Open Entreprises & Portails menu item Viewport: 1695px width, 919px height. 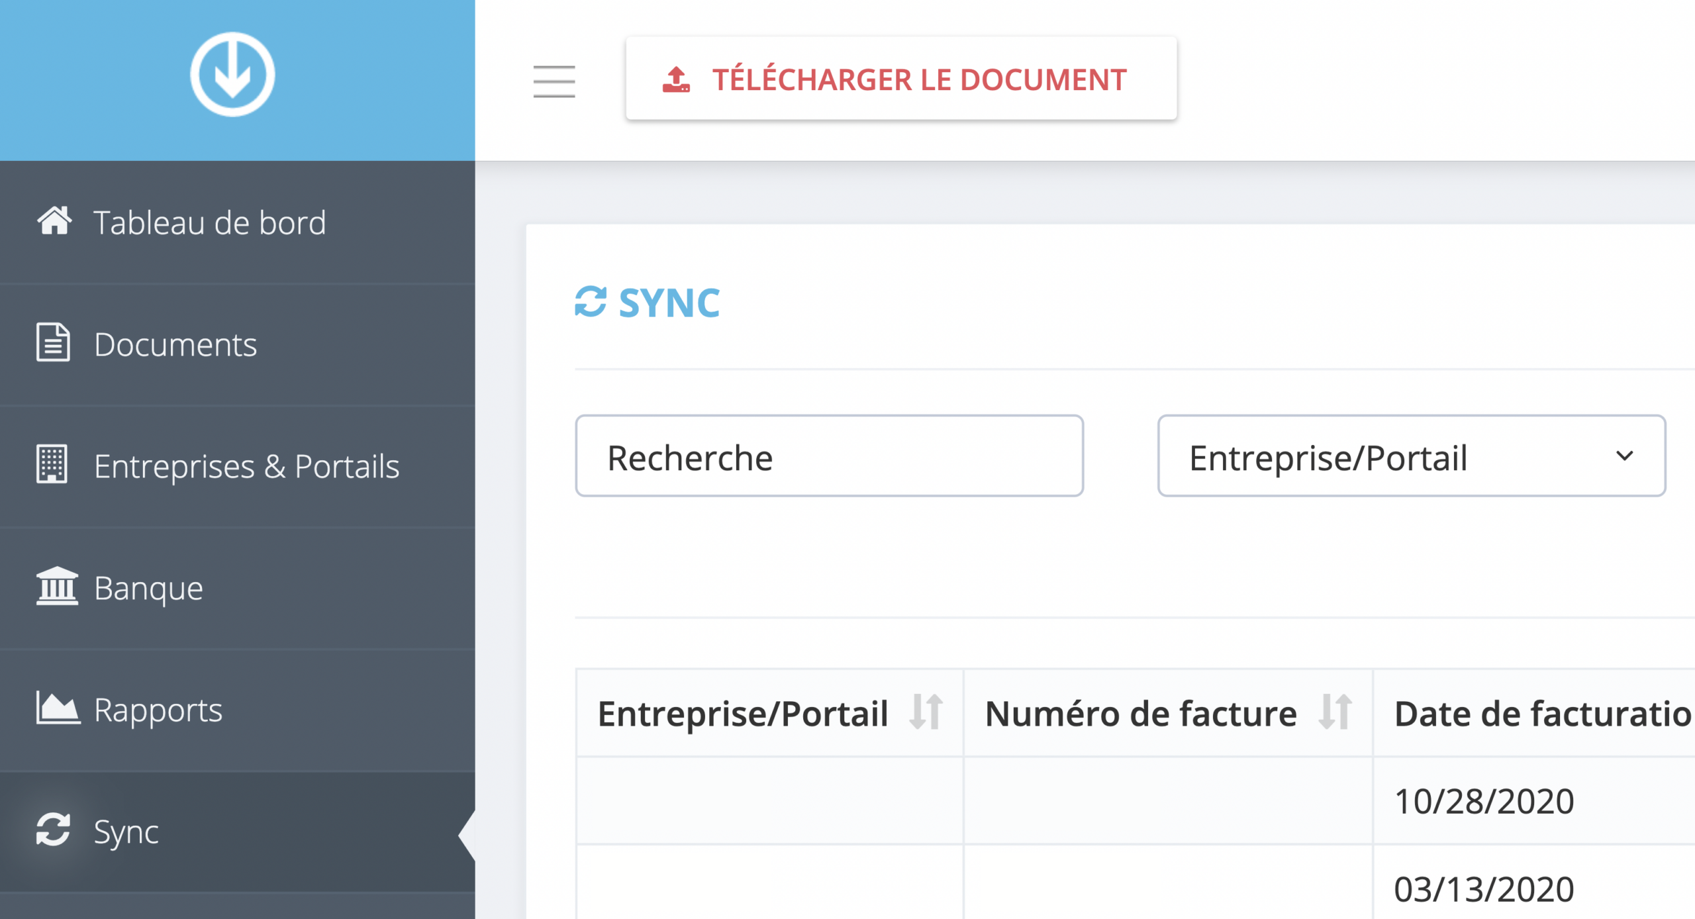click(238, 466)
